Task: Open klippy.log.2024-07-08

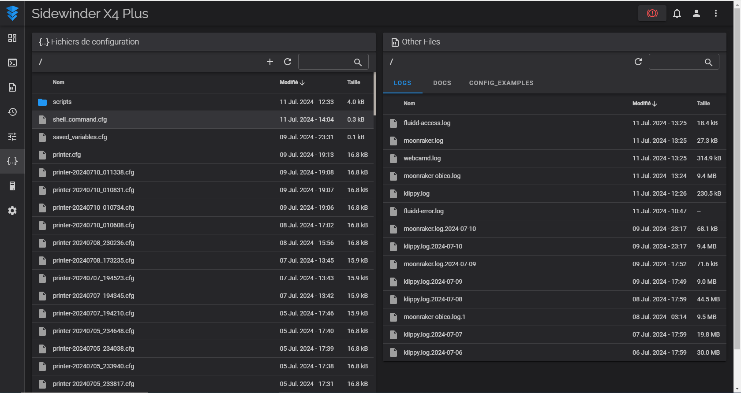Action: pos(554,299)
